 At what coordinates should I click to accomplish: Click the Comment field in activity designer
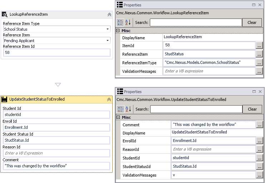click(57, 166)
